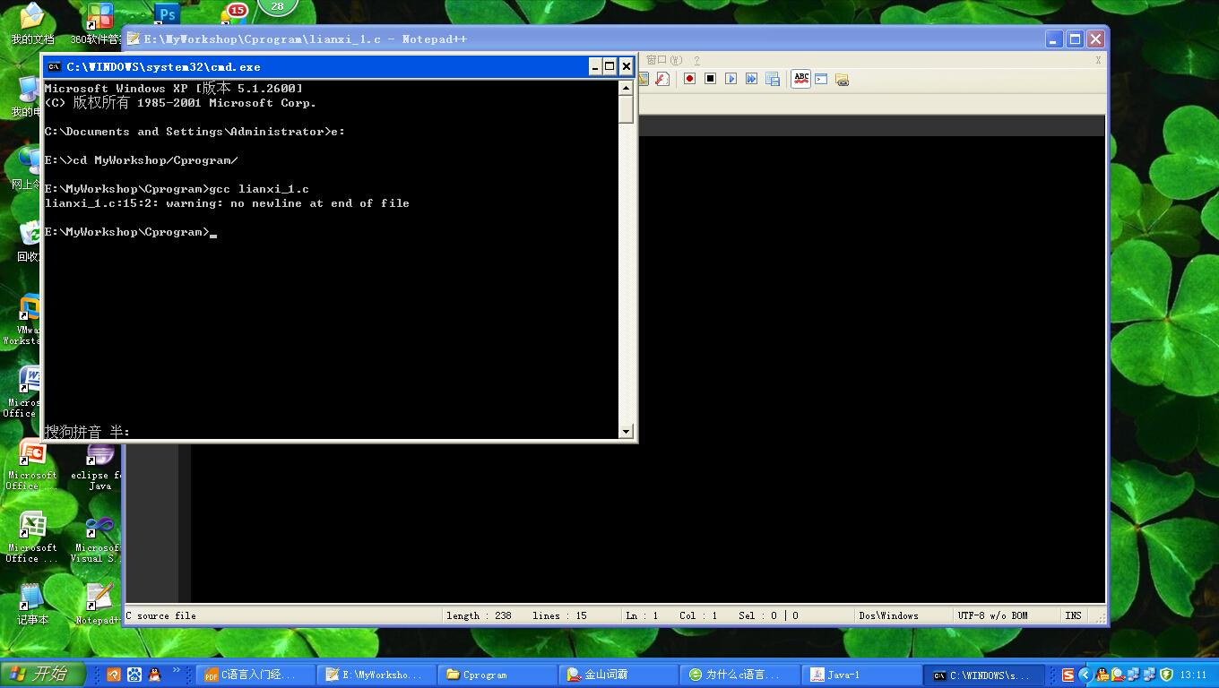The image size is (1219, 688).
Task: Click 'Sel : 0 | 0' in status bar
Action: pyautogui.click(x=768, y=615)
